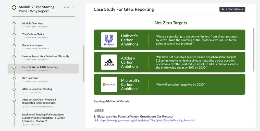Screen dimensions: 260x131
Task: Click Unilever's Carbon Ambitions label
Action: [130, 40]
